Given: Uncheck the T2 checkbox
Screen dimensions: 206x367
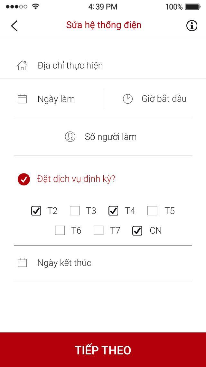Looking at the screenshot, I should click(x=36, y=211).
